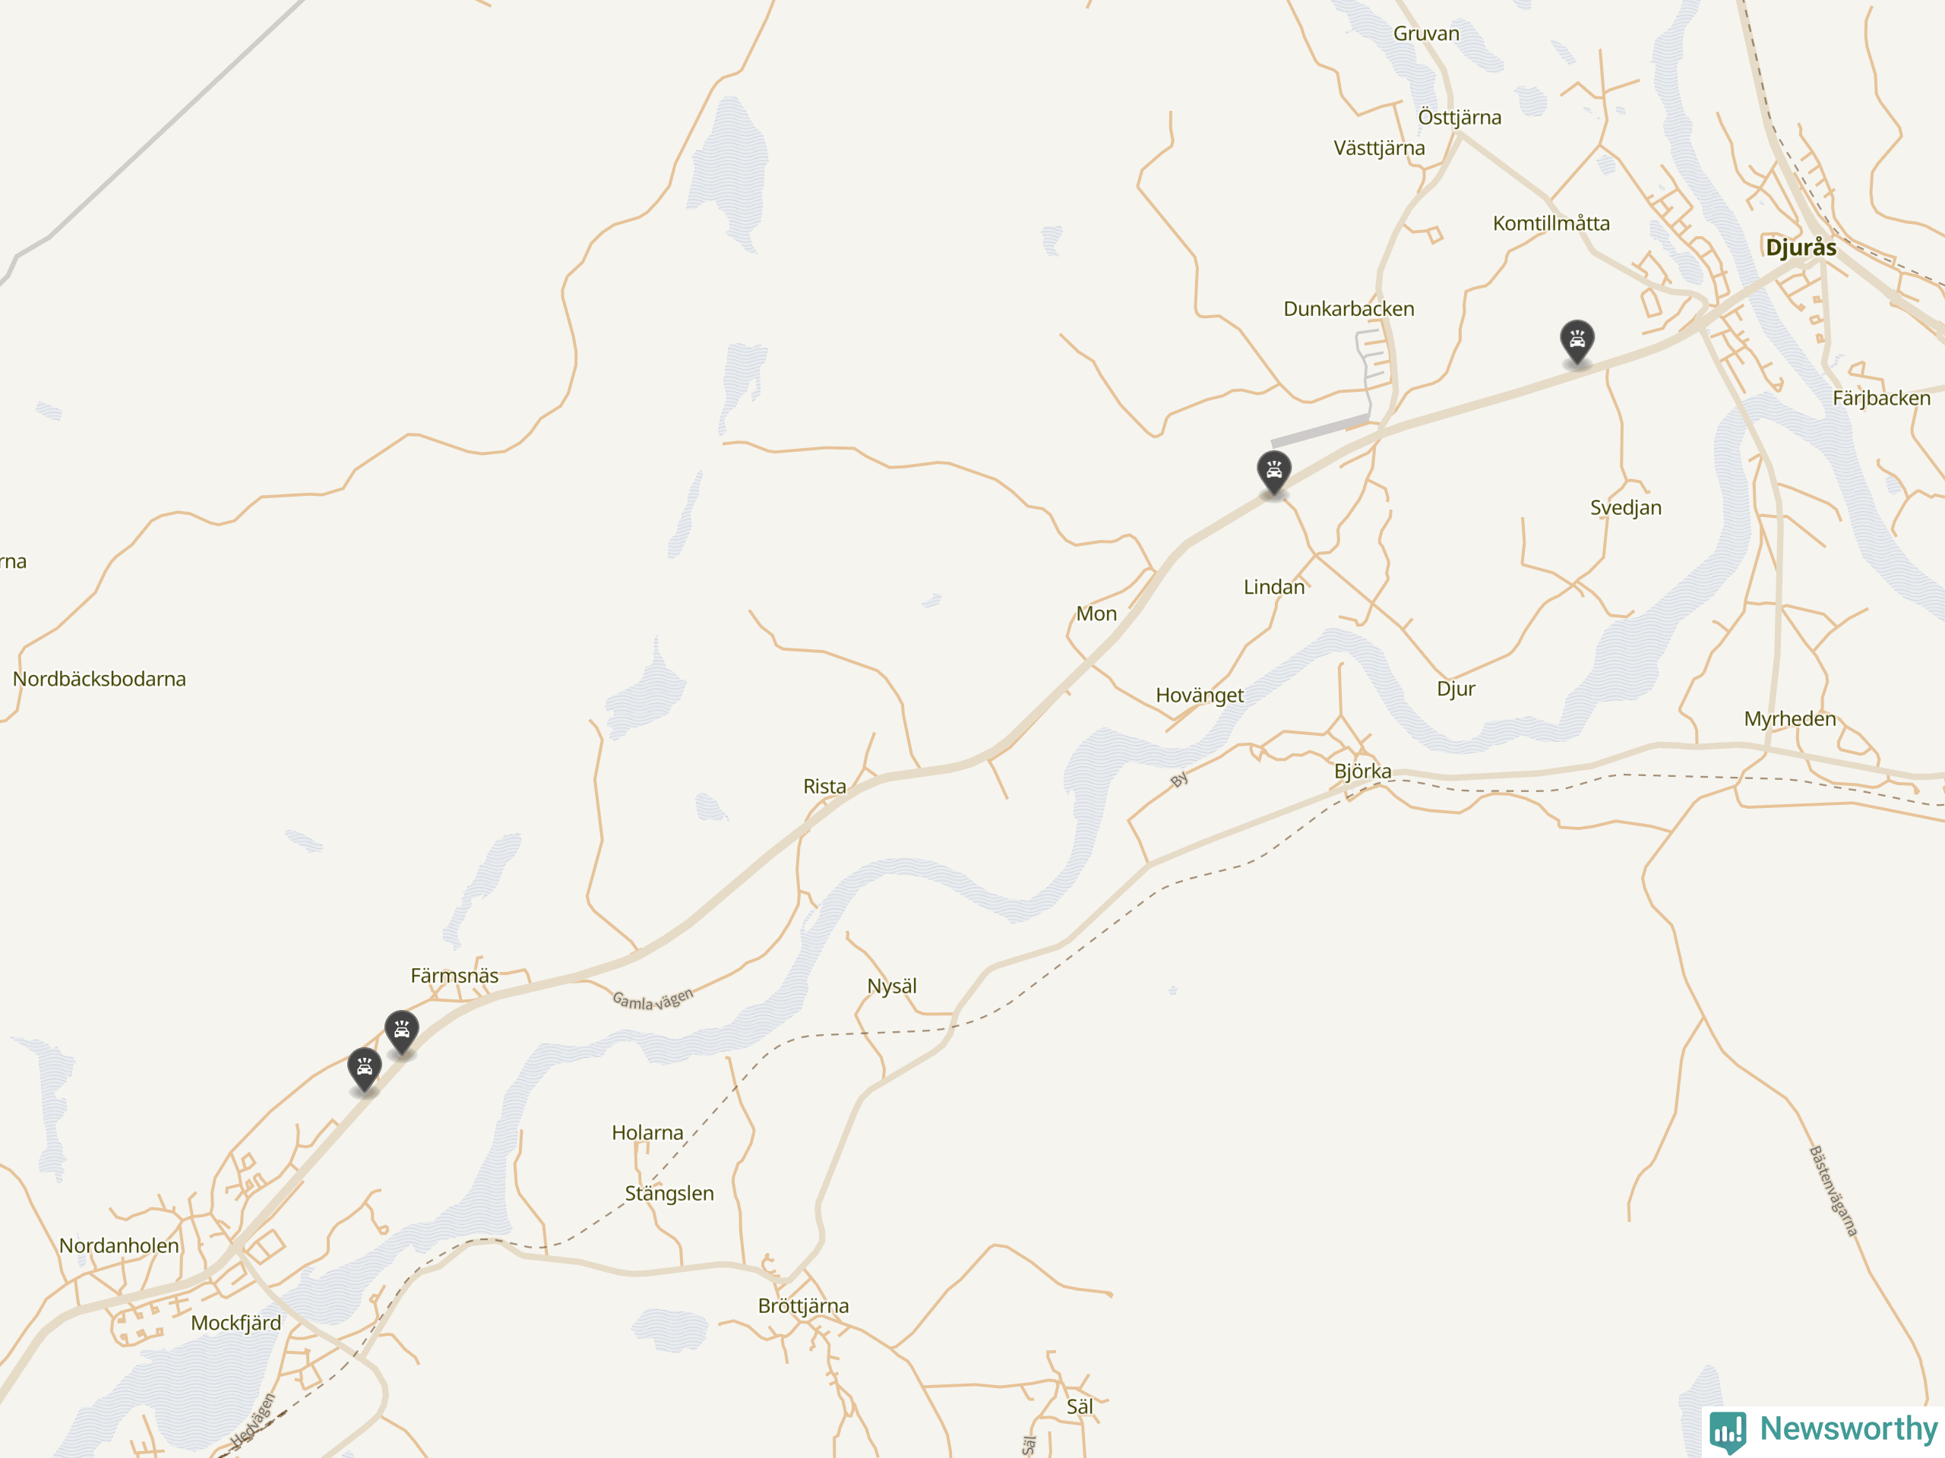This screenshot has height=1458, width=1945.
Task: Click the Bästenvägarna road label
Action: [x=1833, y=1191]
